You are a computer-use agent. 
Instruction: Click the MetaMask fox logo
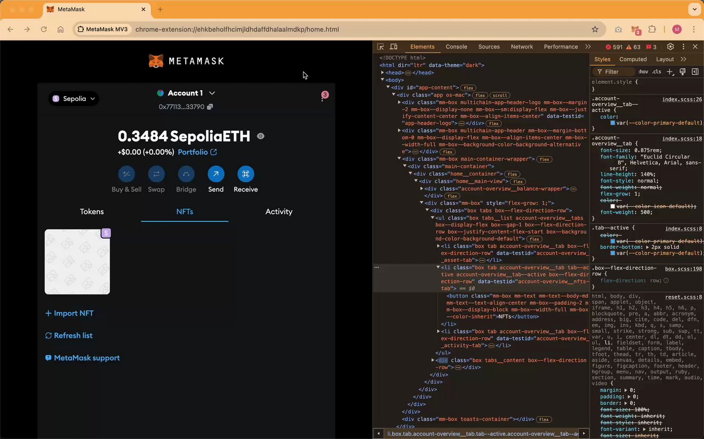(156, 61)
